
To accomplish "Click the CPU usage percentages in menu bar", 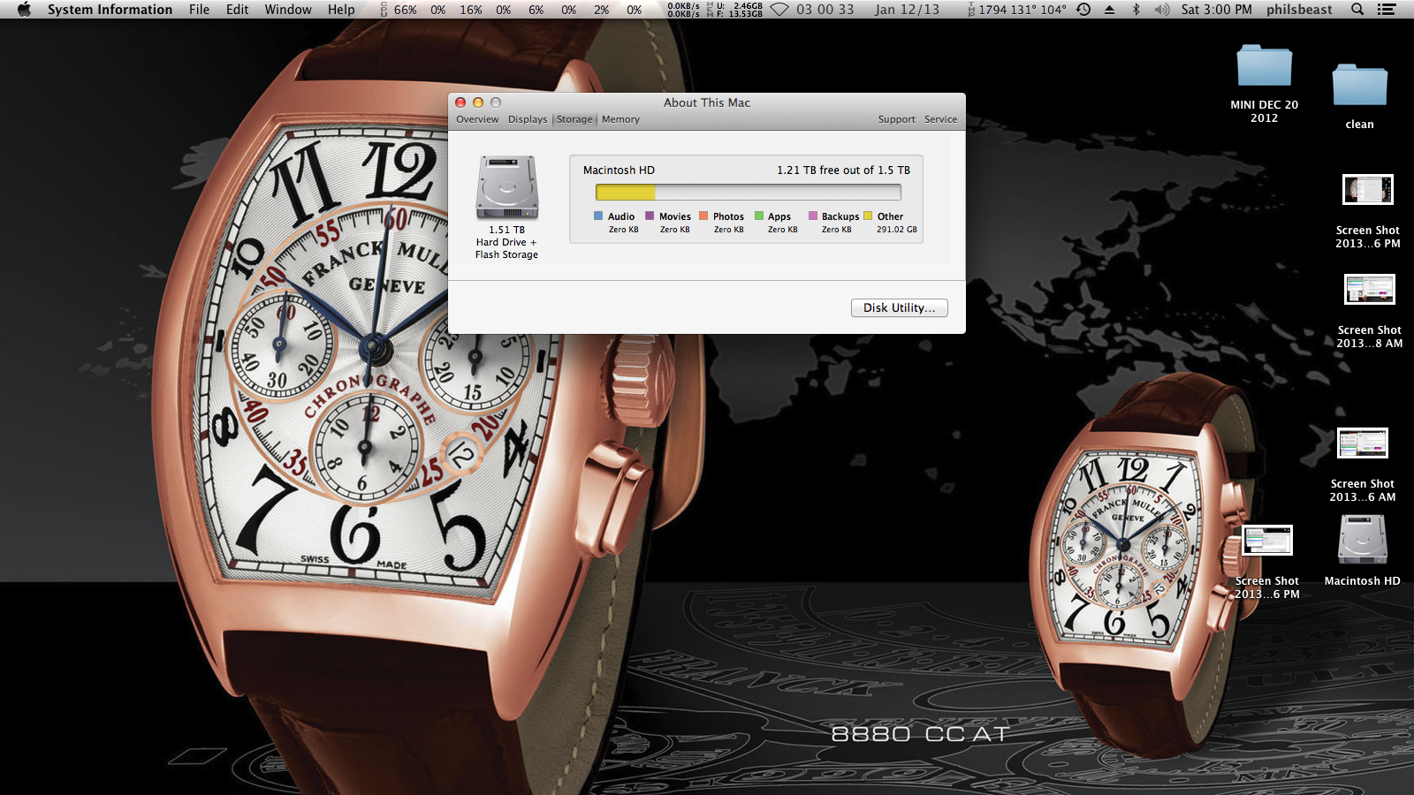I will (512, 10).
